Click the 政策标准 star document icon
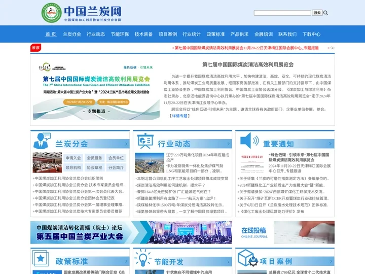365x274 pixels. click(x=41, y=258)
